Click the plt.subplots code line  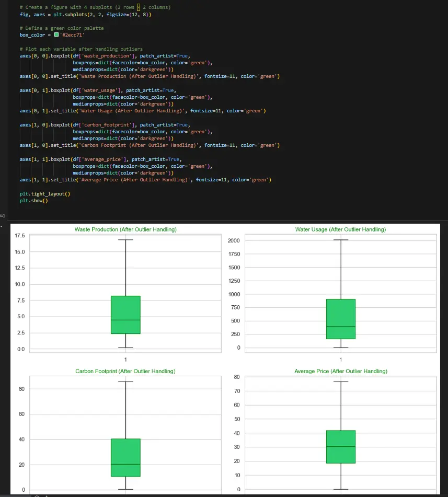85,14
